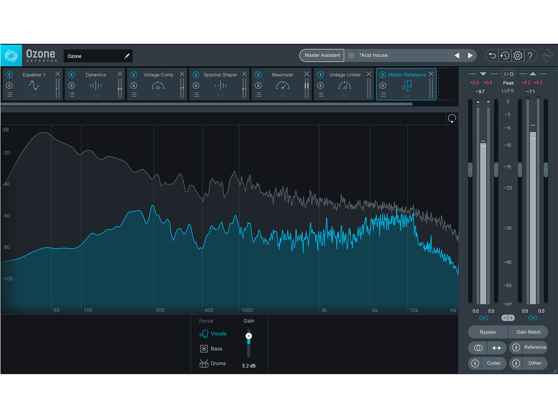Open the Maximizer preset list
This screenshot has height=418, width=558.
tap(258, 95)
